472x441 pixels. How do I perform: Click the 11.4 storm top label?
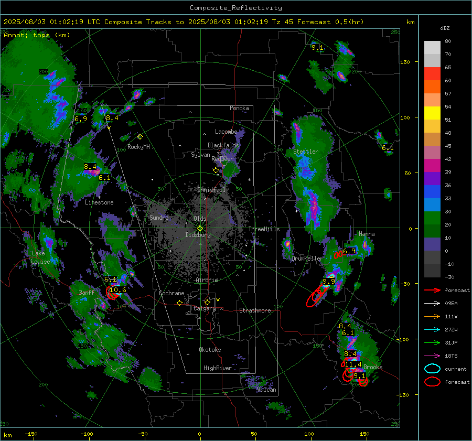tap(353, 364)
